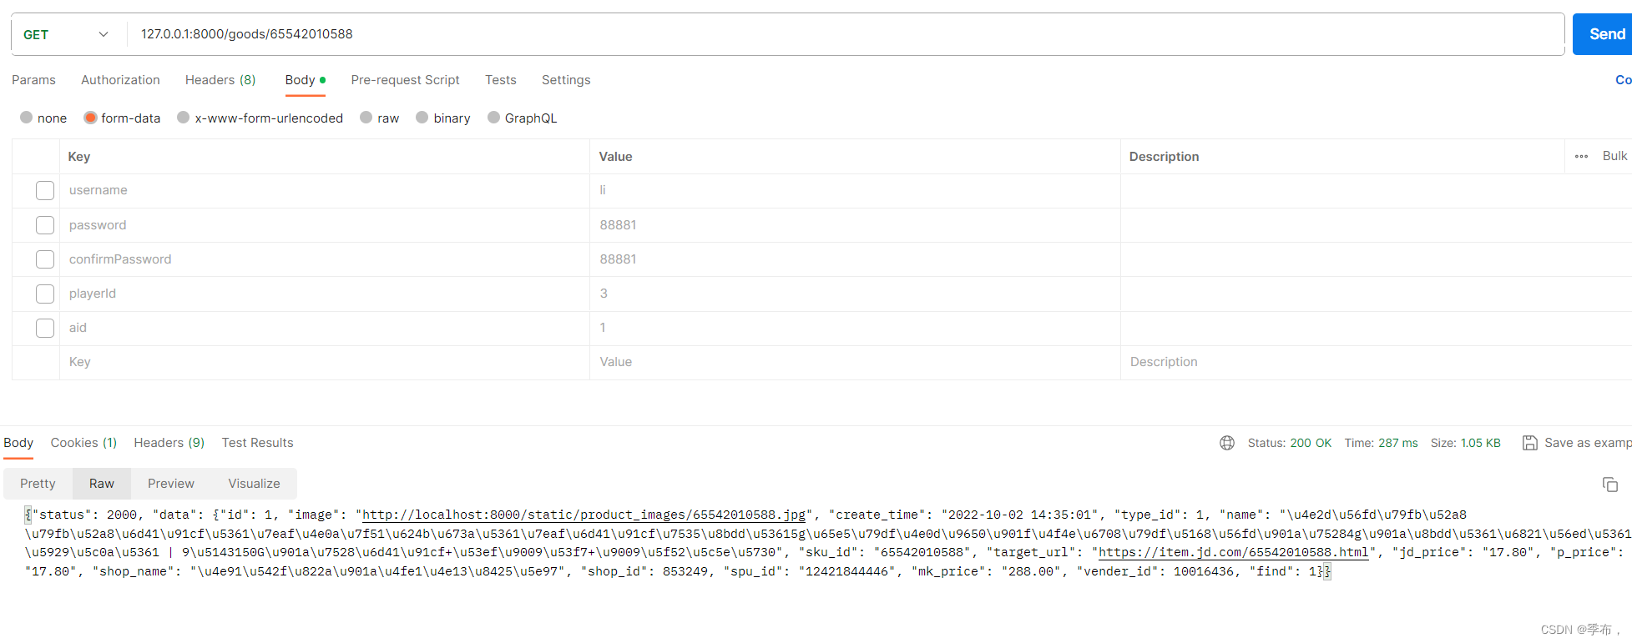Switch response view to Preview

pyautogui.click(x=171, y=484)
